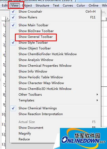Viewport: 107px width, 149px height.
Task: Select the Magnify command
Action: click(x=25, y=133)
